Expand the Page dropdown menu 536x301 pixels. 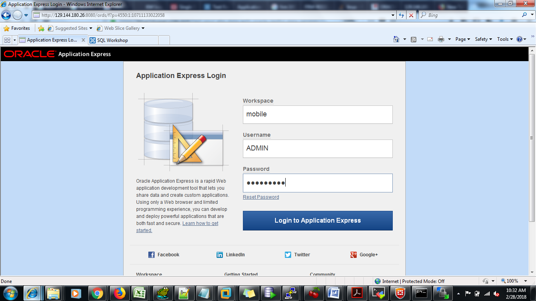462,39
